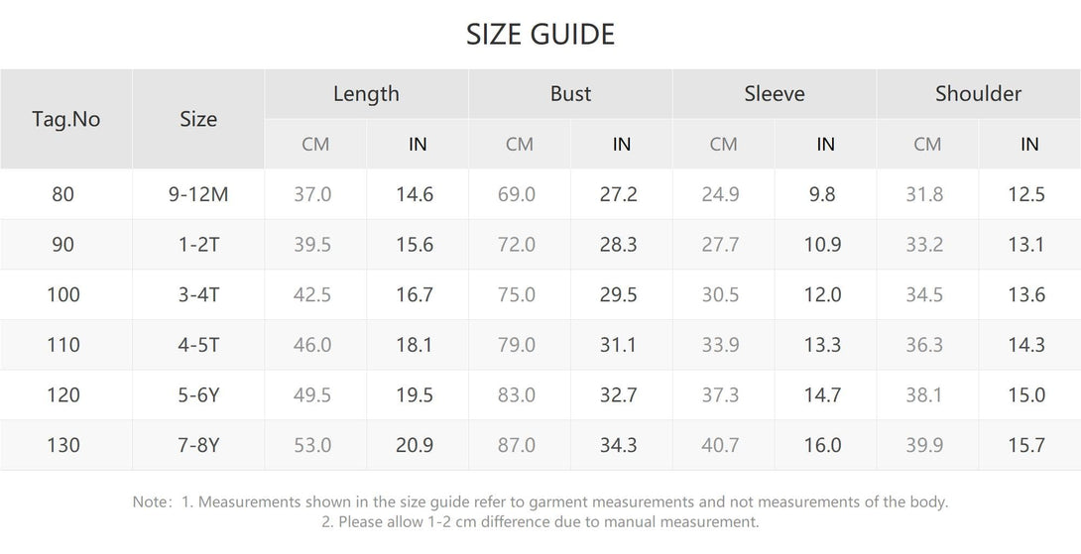Select the 32.7 bust inches value
This screenshot has width=1081, height=554.
pyautogui.click(x=618, y=395)
